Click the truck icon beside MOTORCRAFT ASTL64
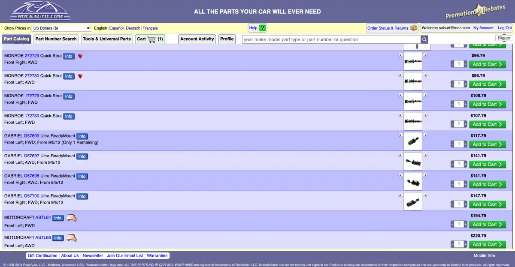The width and height of the screenshot is (515, 267). click(x=72, y=218)
